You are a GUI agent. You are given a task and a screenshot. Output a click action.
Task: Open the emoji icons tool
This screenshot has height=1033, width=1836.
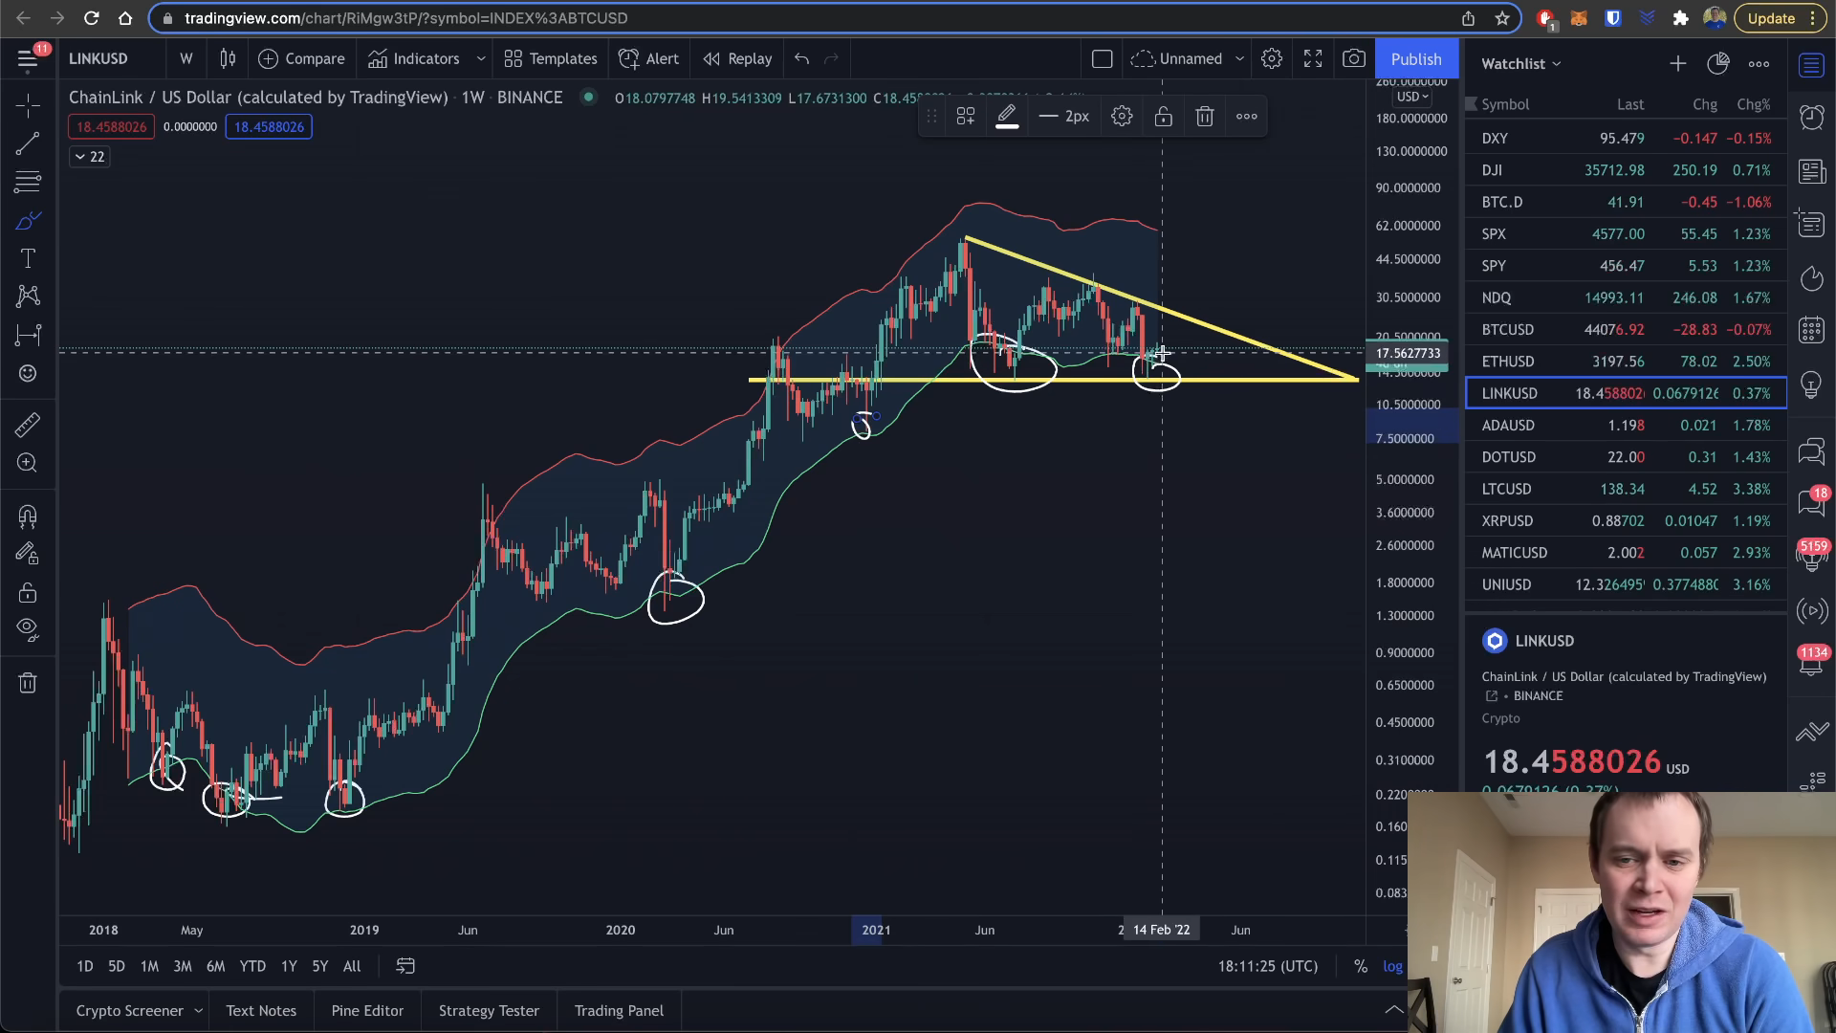28,373
